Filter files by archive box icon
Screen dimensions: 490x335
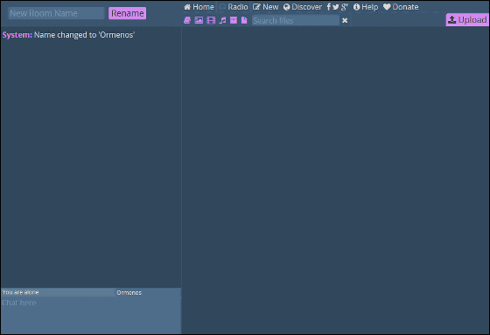[234, 20]
